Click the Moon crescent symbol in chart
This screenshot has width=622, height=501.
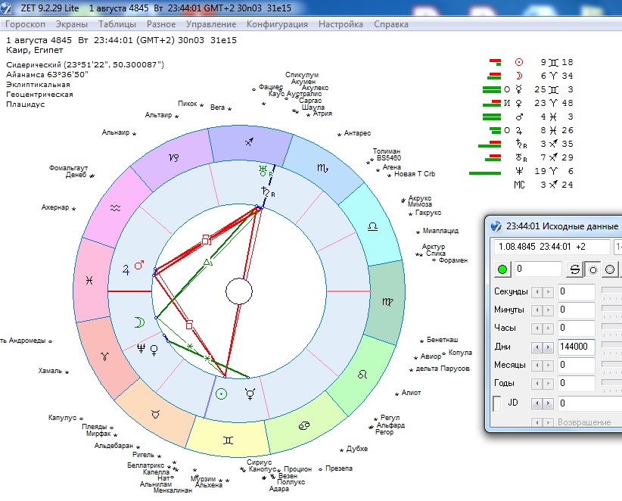138,322
